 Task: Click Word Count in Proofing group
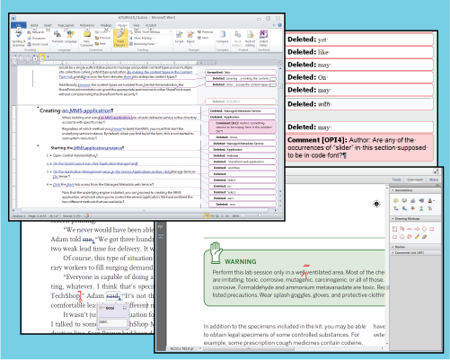[38, 44]
